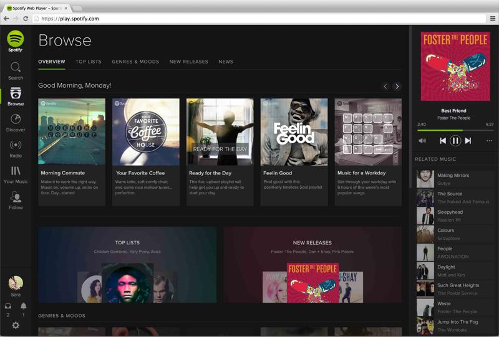Skip to the previous track
Viewport: 499px width, 337px height.
pos(443,141)
